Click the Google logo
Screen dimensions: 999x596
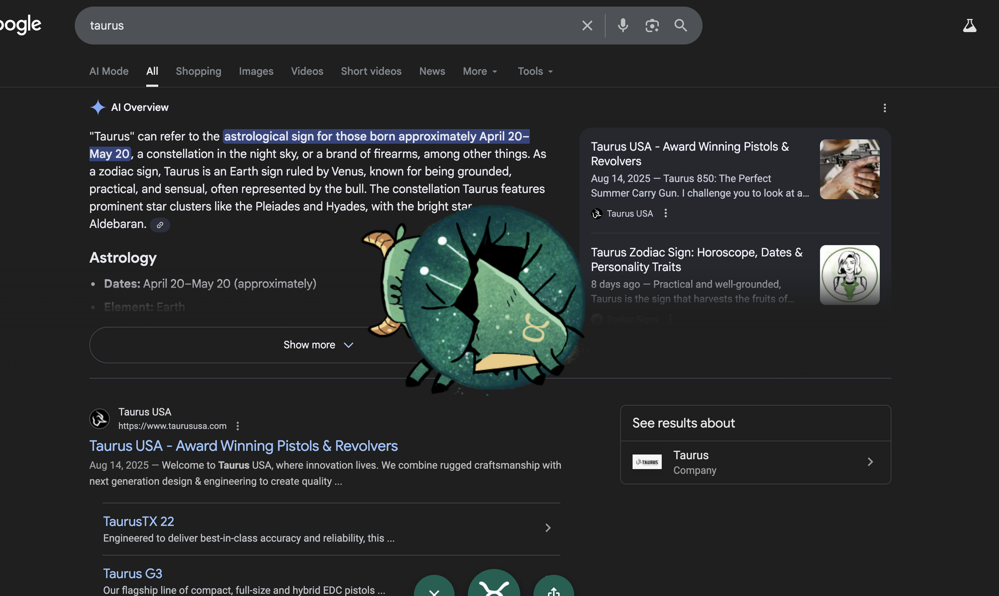point(20,25)
